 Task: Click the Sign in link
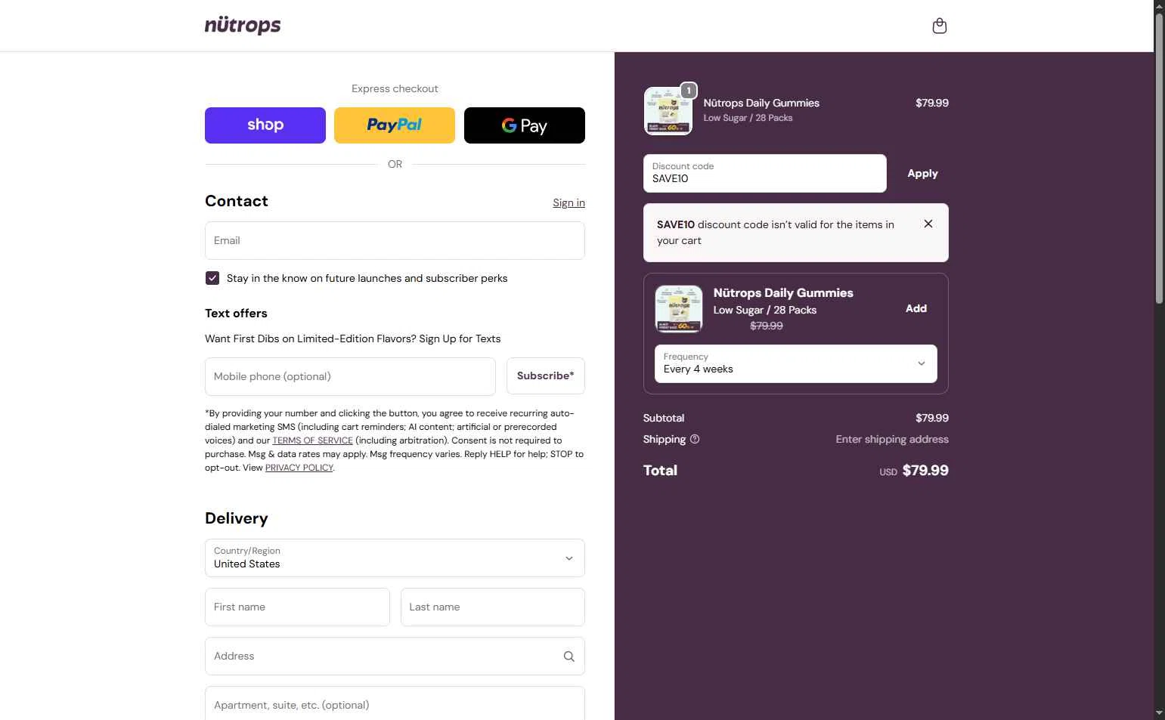(x=569, y=202)
